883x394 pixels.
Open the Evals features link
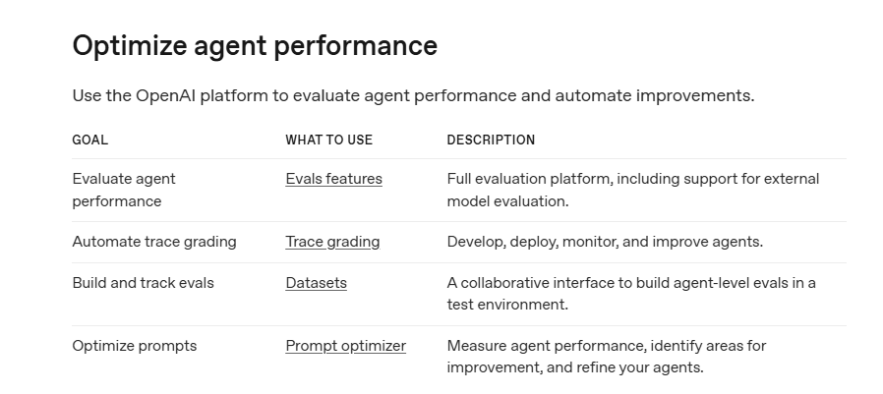[333, 179]
